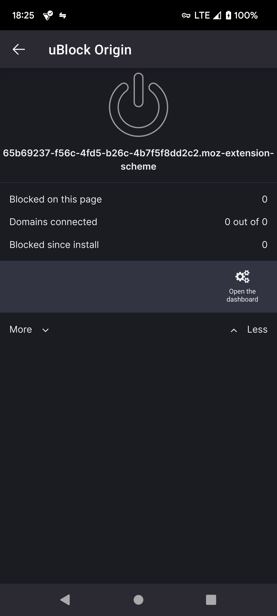Click the gears icon for the dashboard
This screenshot has height=616, width=277.
click(x=242, y=276)
